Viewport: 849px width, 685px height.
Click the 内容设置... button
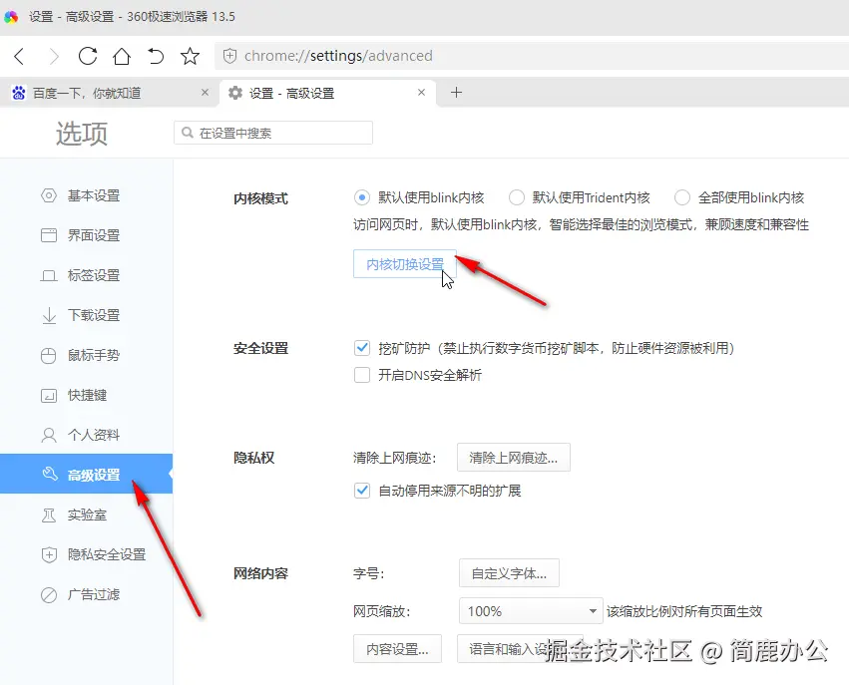point(397,649)
